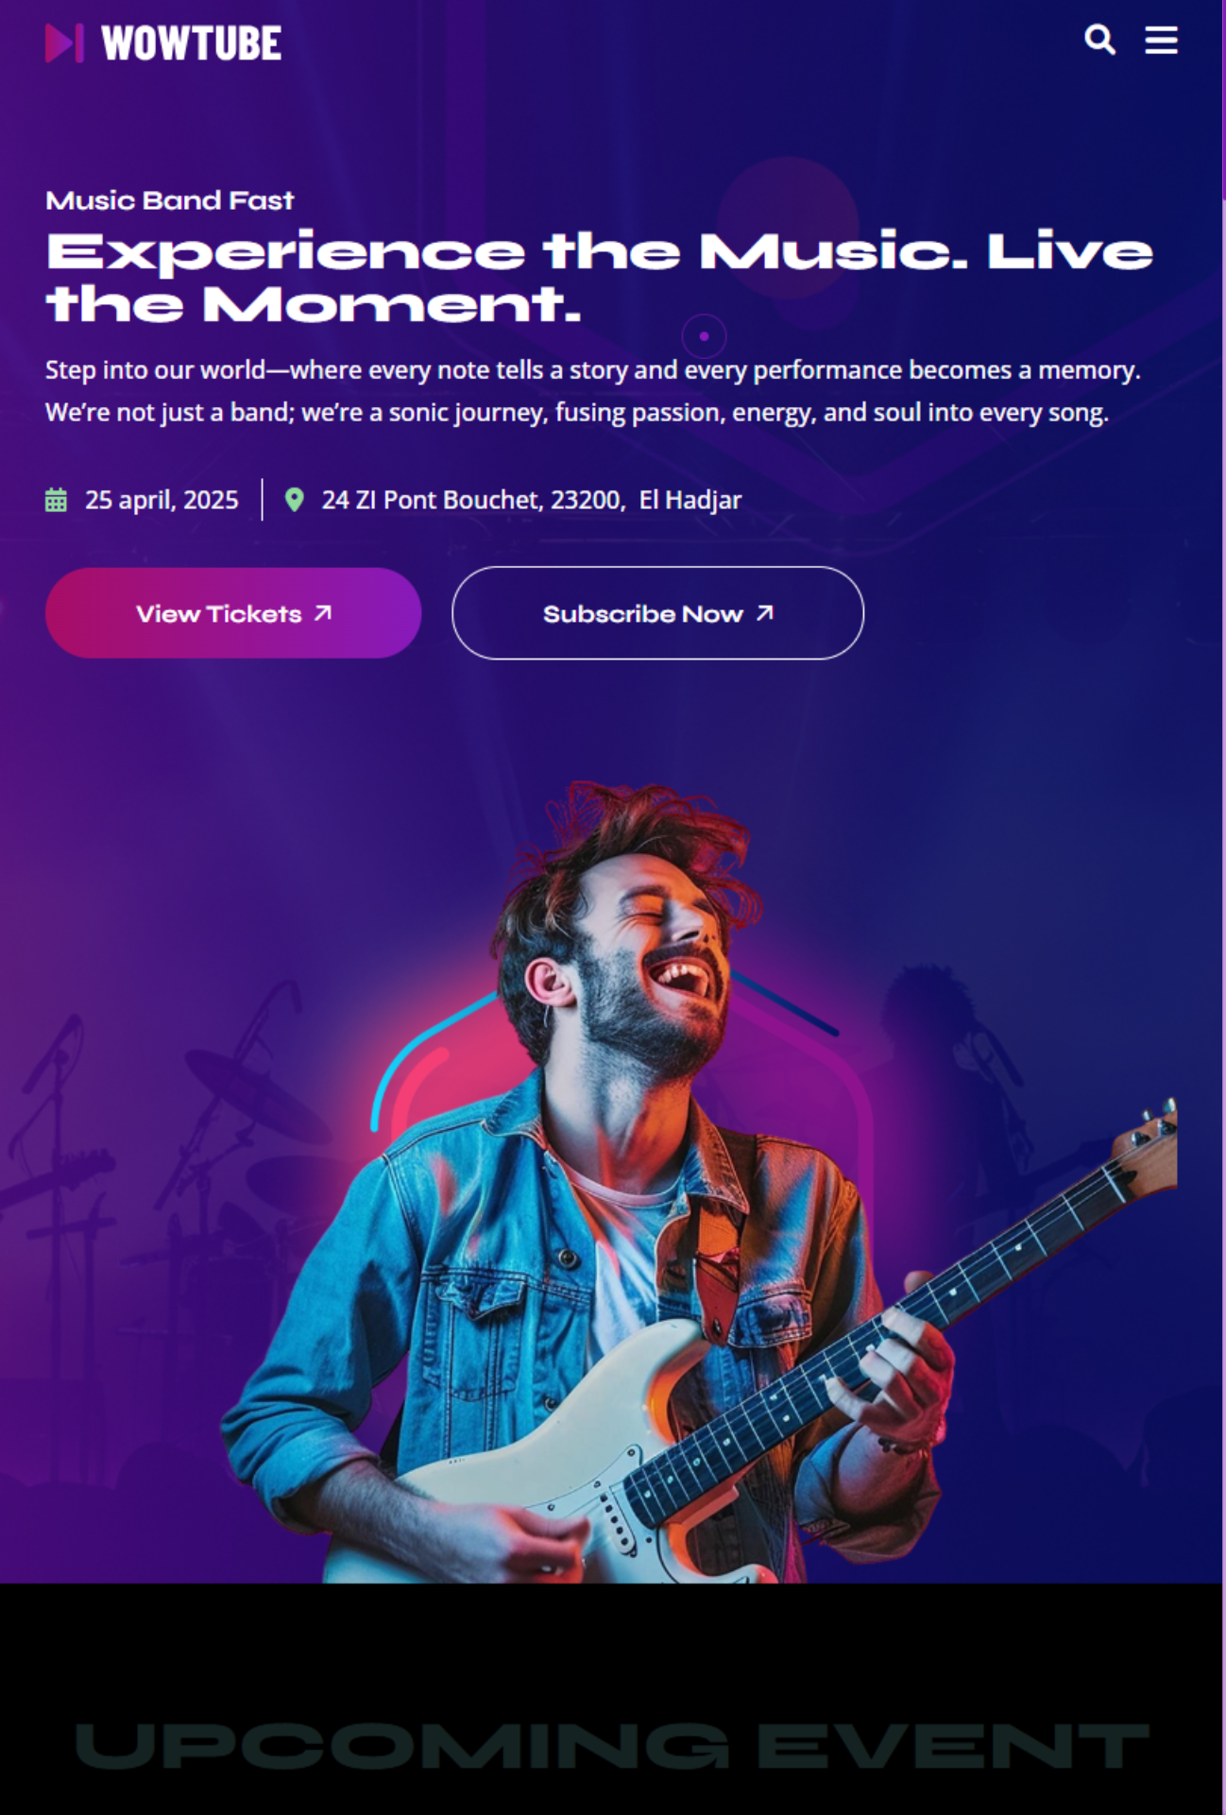1226x1815 pixels.
Task: Click the Step into our world paragraph
Action: click(x=593, y=391)
